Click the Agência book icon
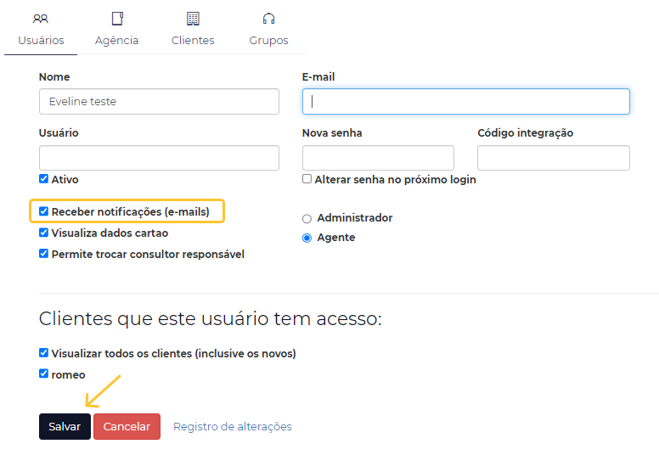 coord(117,19)
